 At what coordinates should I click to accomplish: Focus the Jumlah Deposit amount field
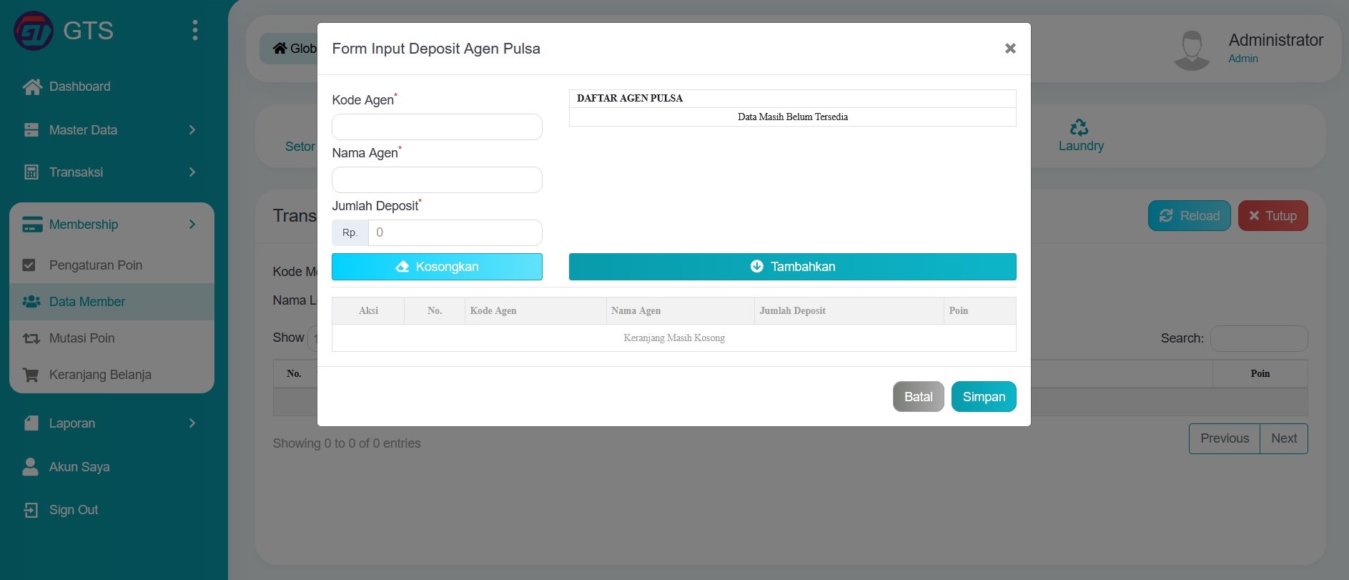455,233
